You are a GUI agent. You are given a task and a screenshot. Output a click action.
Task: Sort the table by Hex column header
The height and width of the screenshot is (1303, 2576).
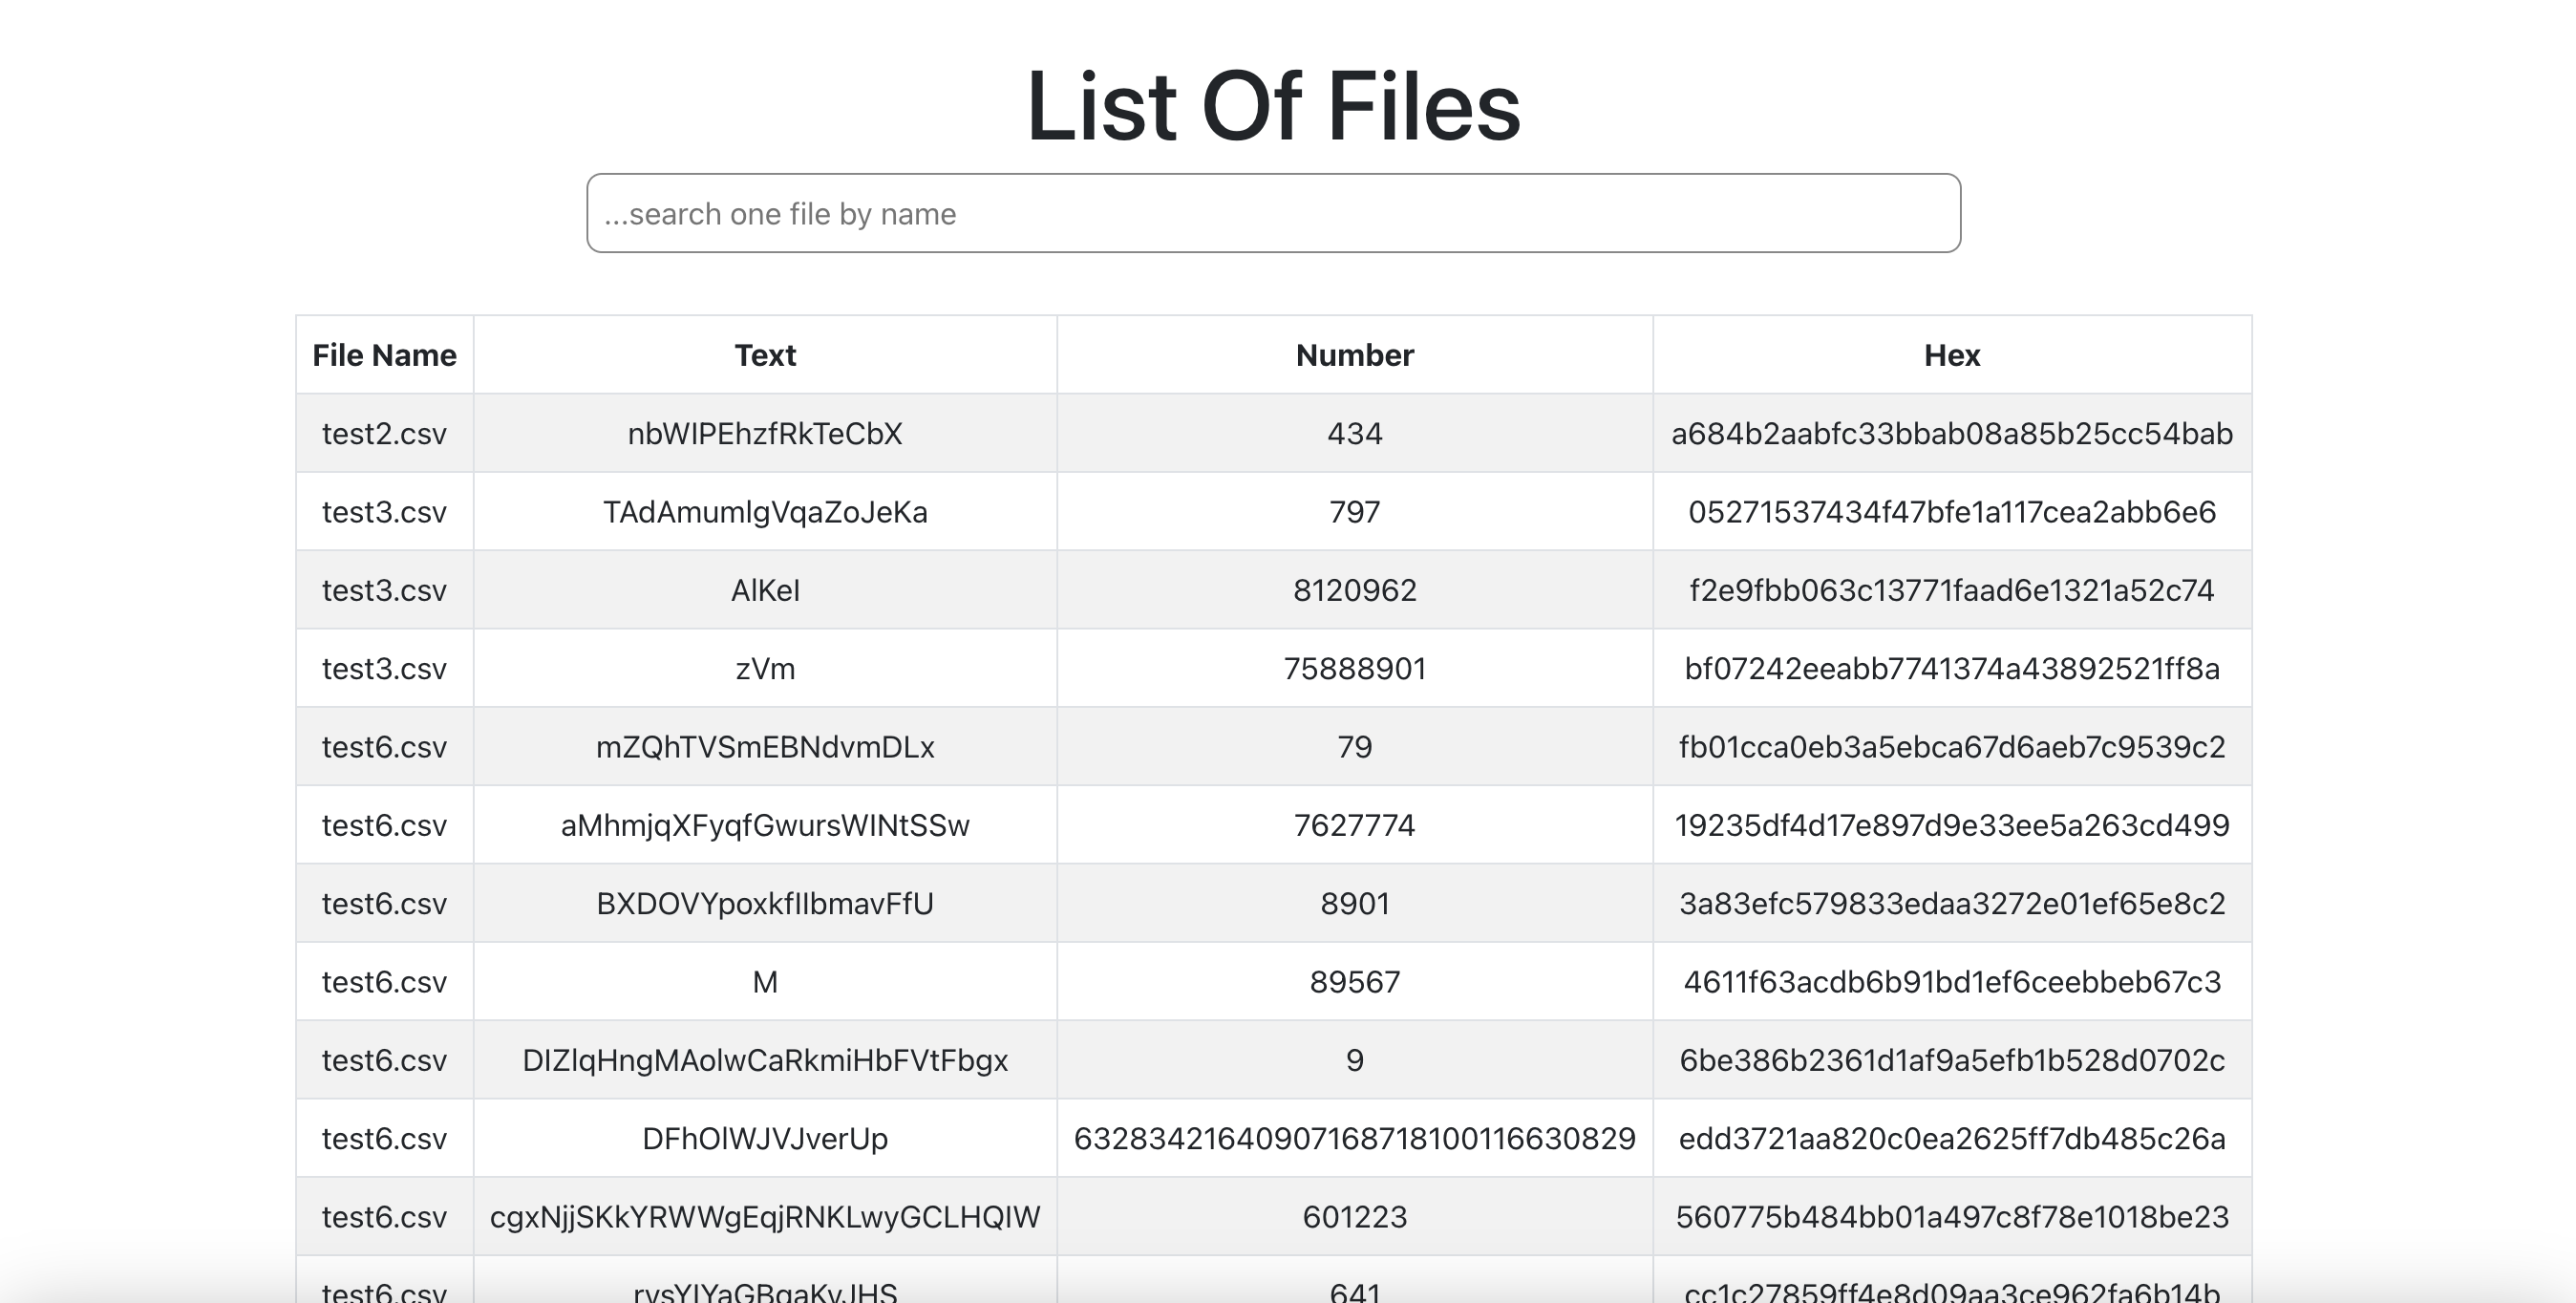coord(1951,354)
